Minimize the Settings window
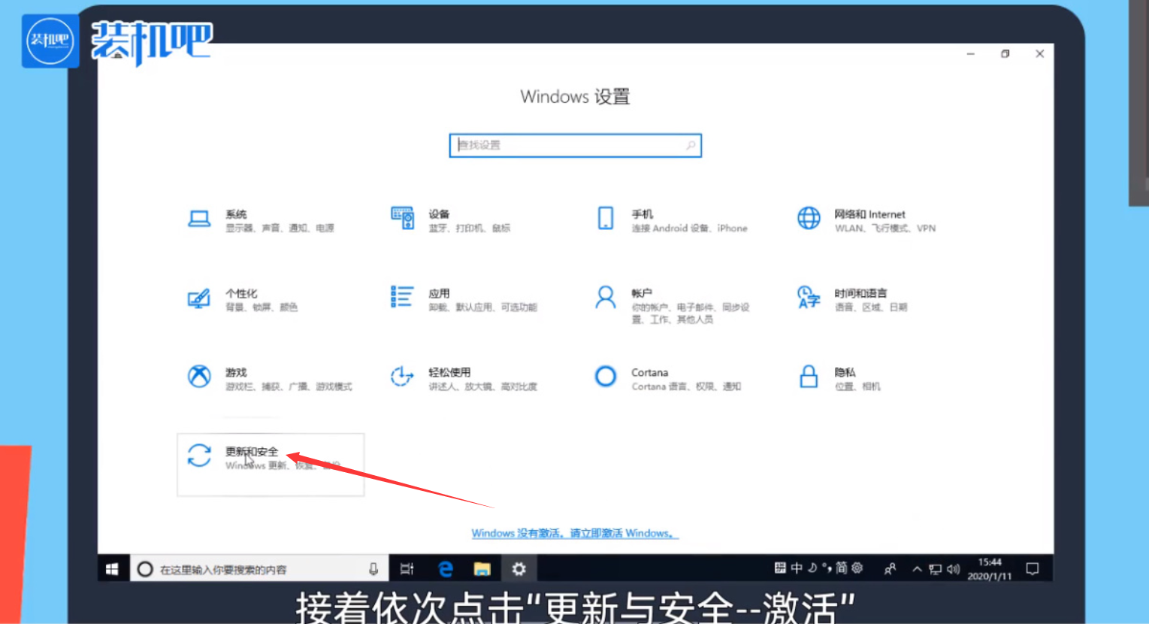The image size is (1149, 624). point(970,54)
